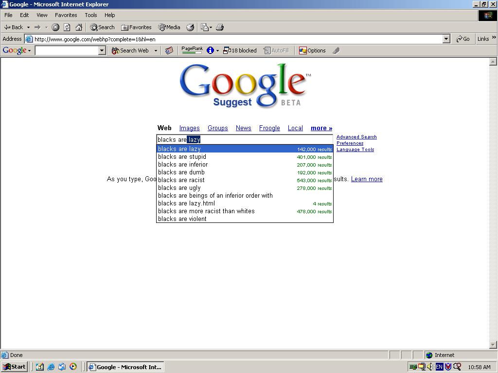Launch Internet Explorer from quick launch

coord(51,367)
